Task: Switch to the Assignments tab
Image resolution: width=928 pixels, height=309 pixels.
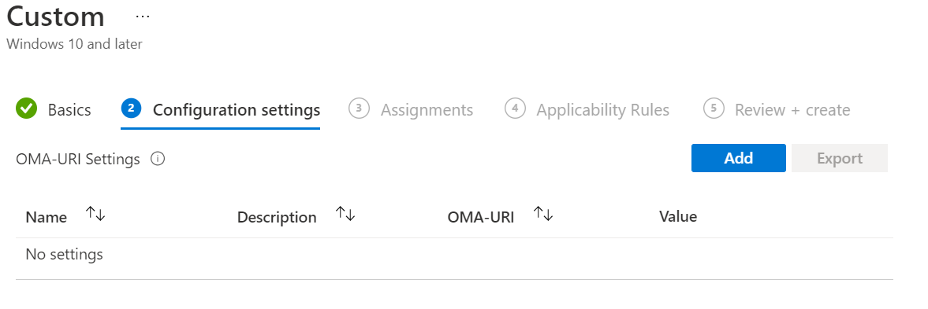Action: point(427,110)
